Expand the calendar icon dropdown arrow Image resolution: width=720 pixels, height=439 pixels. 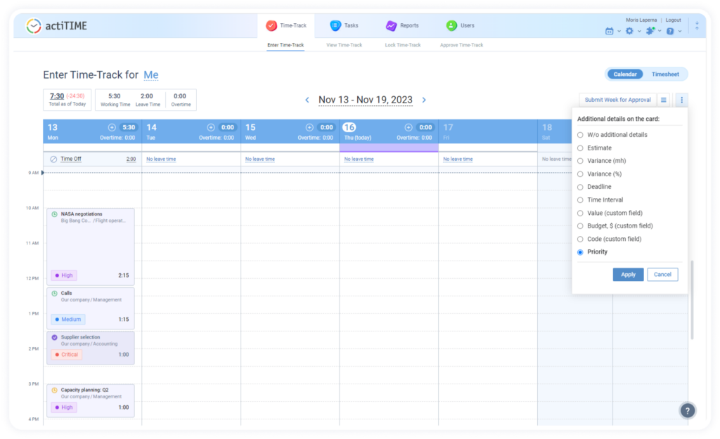coord(619,32)
